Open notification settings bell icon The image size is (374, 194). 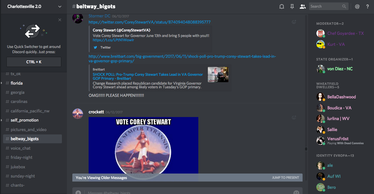[x=282, y=6]
